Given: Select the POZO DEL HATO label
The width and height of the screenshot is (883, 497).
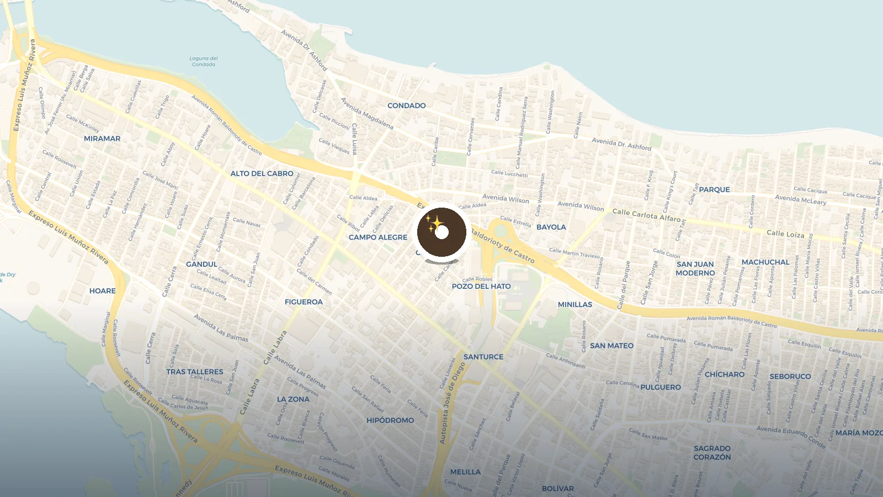Looking at the screenshot, I should [481, 286].
